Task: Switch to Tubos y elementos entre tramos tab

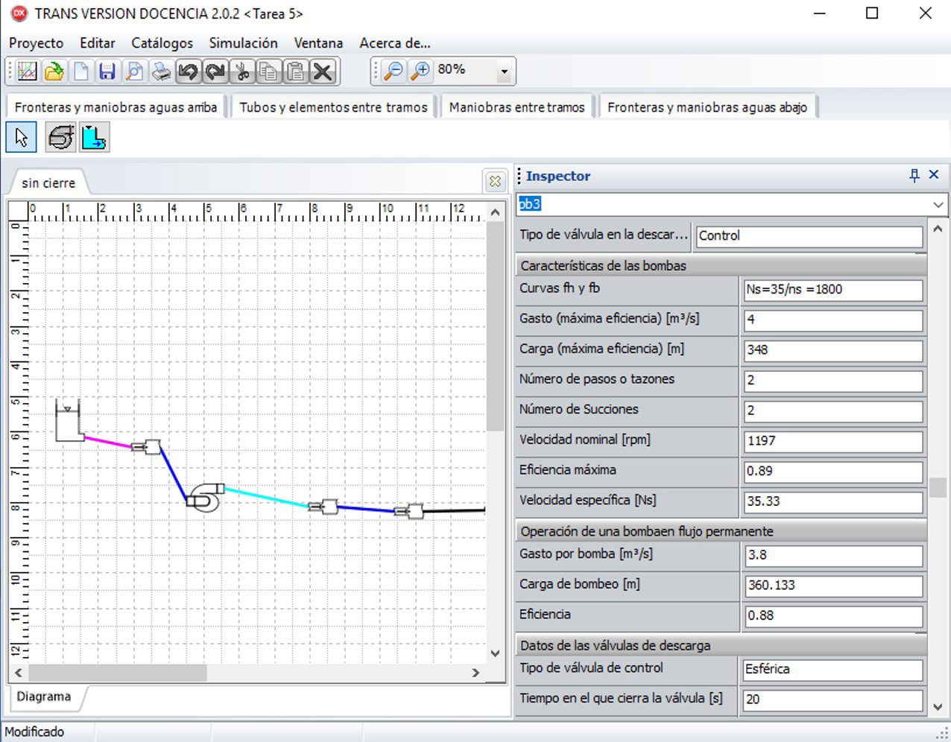Action: [x=333, y=107]
